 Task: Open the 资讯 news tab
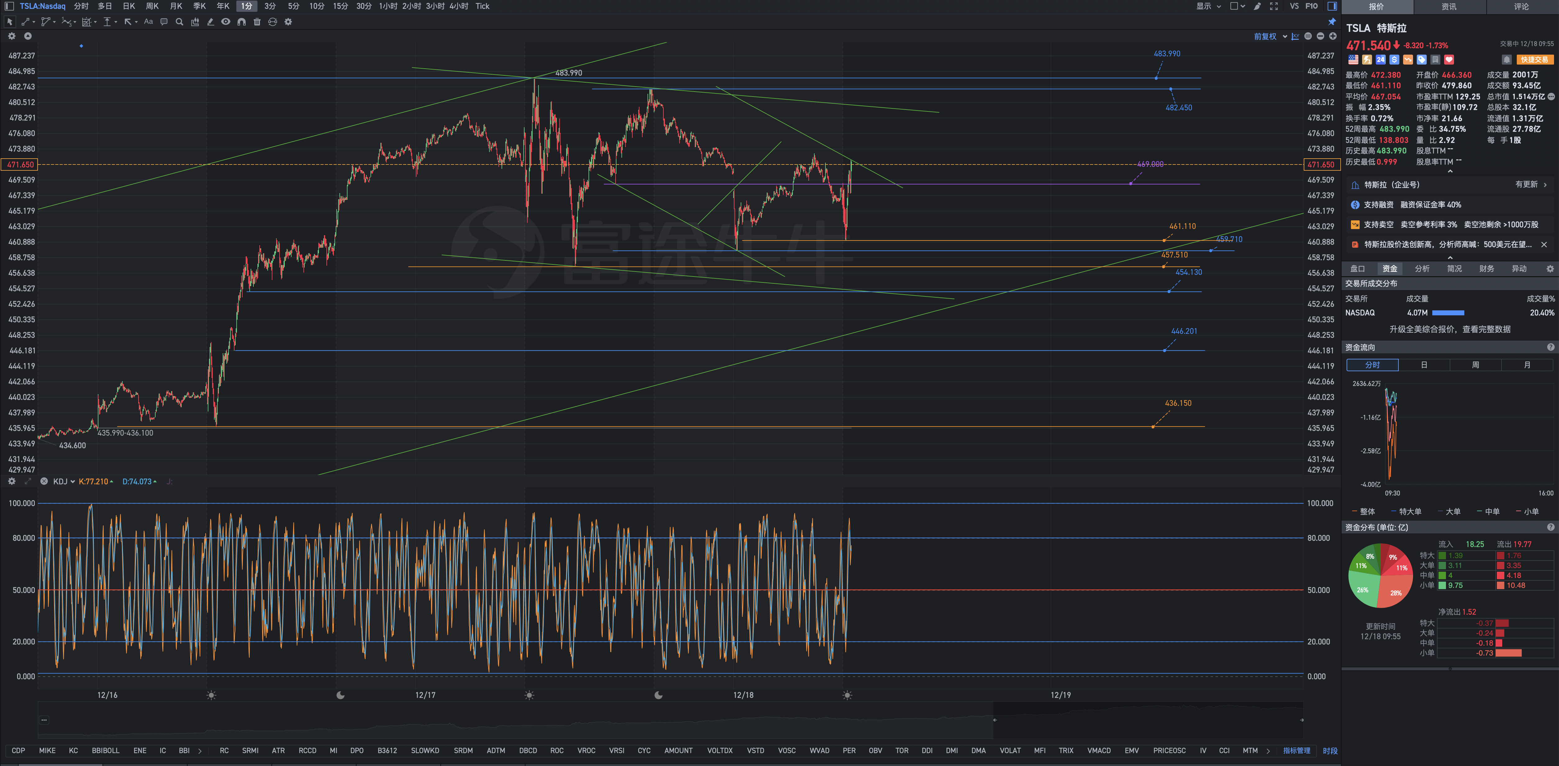[x=1449, y=7]
